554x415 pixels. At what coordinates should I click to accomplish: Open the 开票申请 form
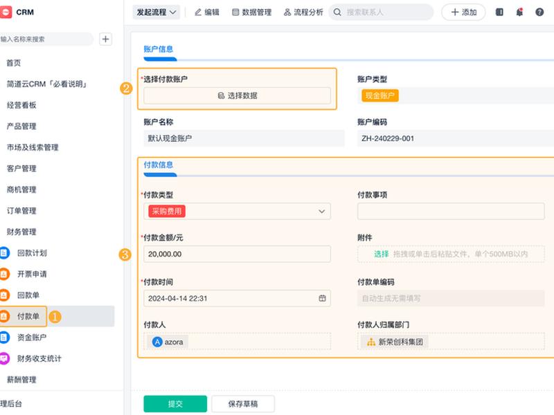(x=32, y=274)
